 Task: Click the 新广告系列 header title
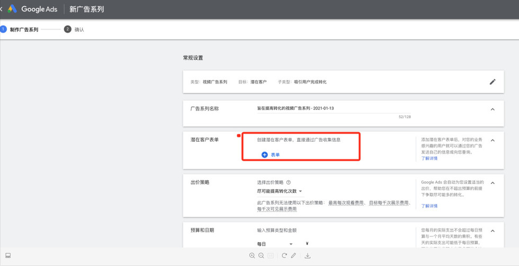coord(87,9)
